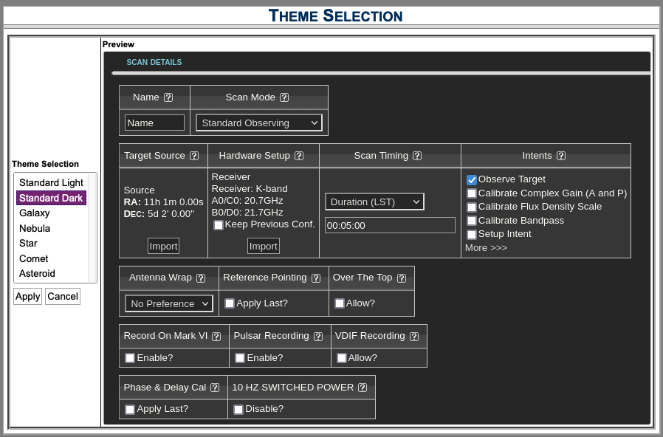Switch to the SCAN DETAILS section header
The image size is (663, 437).
coord(154,62)
